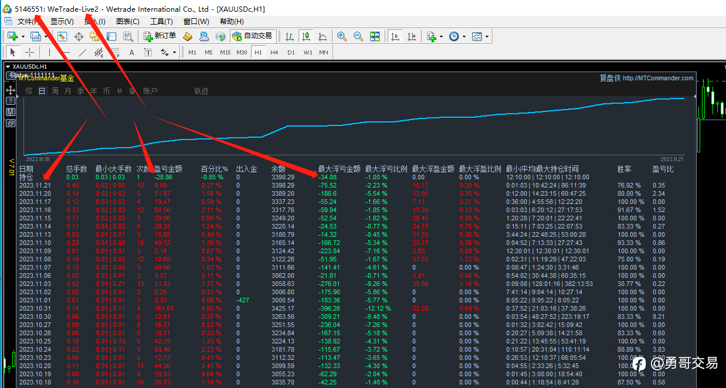Switch timeframe to M5

[x=209, y=52]
